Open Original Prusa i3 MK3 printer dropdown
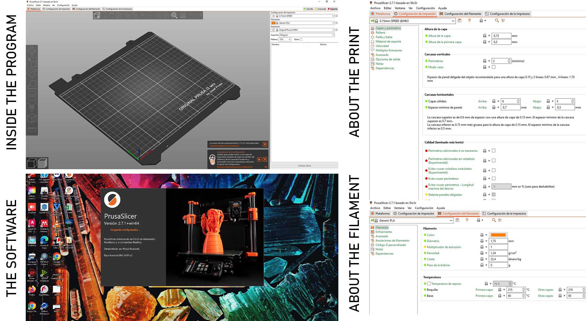The width and height of the screenshot is (586, 321). point(303,30)
